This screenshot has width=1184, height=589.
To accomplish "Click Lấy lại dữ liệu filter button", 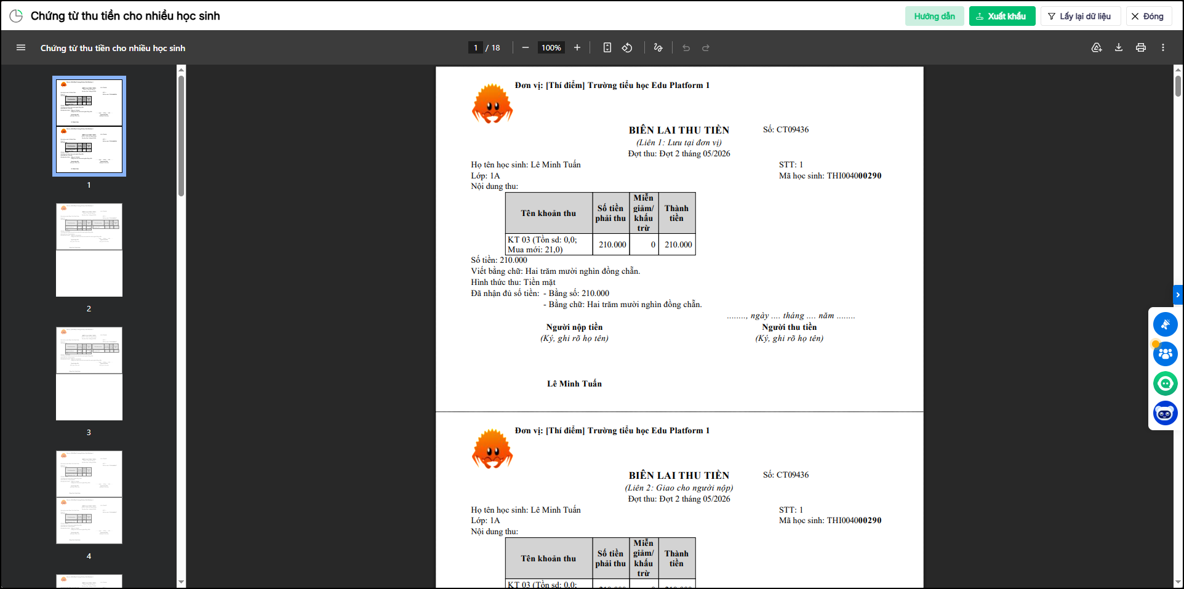I will click(1080, 16).
